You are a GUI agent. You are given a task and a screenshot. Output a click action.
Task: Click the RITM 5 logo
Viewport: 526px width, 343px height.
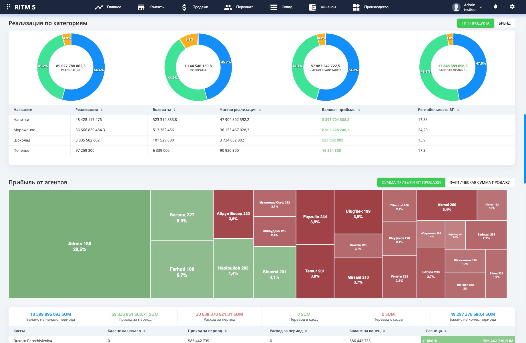(25, 7)
